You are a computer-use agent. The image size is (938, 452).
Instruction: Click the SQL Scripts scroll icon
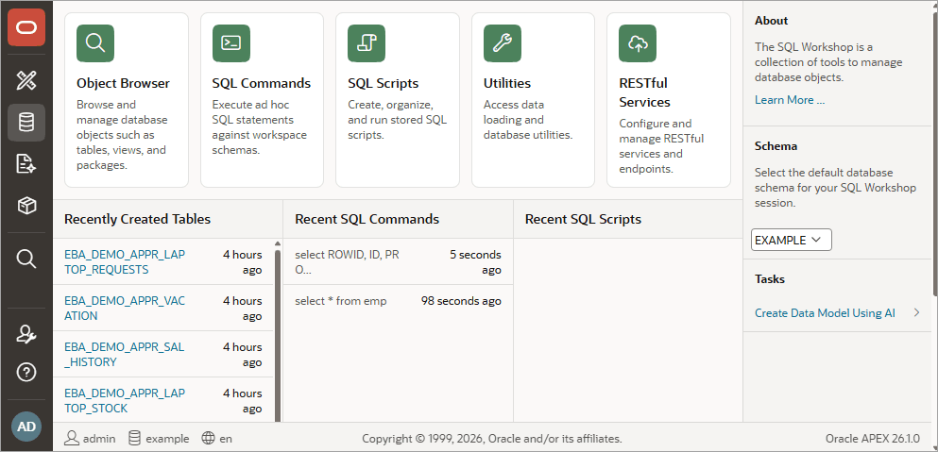pyautogui.click(x=367, y=43)
